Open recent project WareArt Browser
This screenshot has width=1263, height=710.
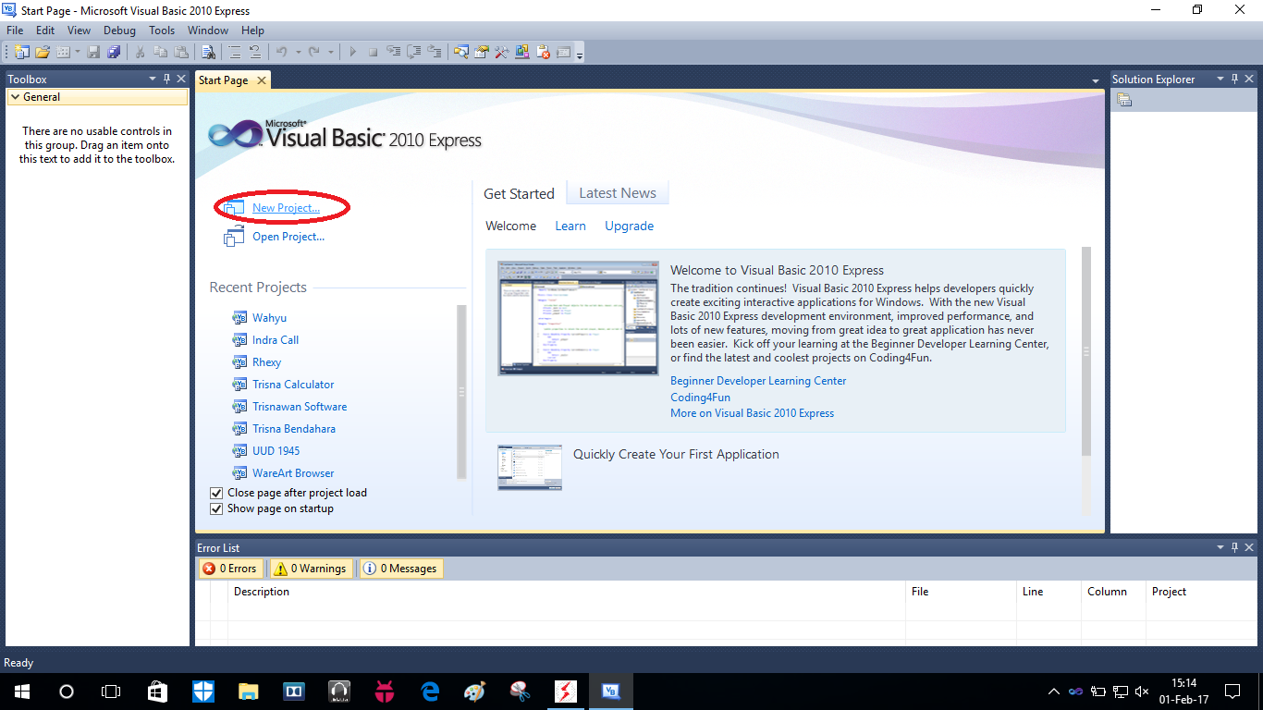pyautogui.click(x=293, y=473)
